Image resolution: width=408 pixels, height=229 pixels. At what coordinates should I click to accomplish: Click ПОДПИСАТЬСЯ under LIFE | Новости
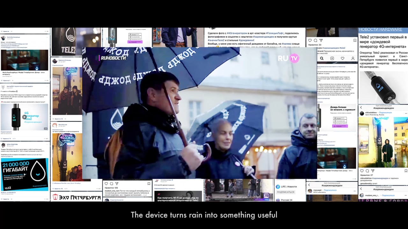click(286, 192)
